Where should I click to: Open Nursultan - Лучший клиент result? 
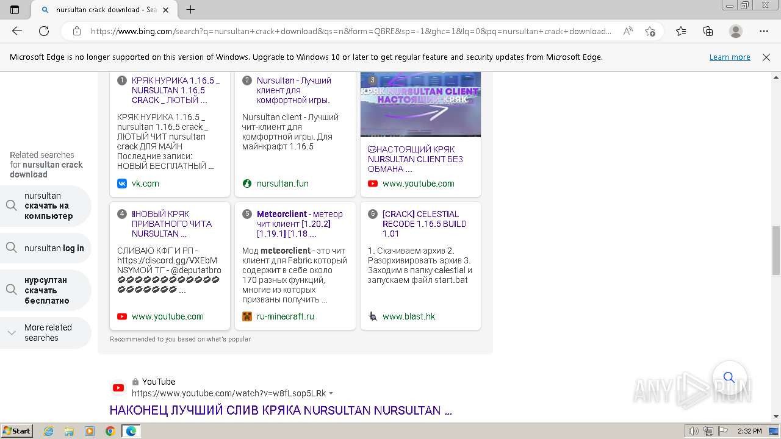[294, 90]
